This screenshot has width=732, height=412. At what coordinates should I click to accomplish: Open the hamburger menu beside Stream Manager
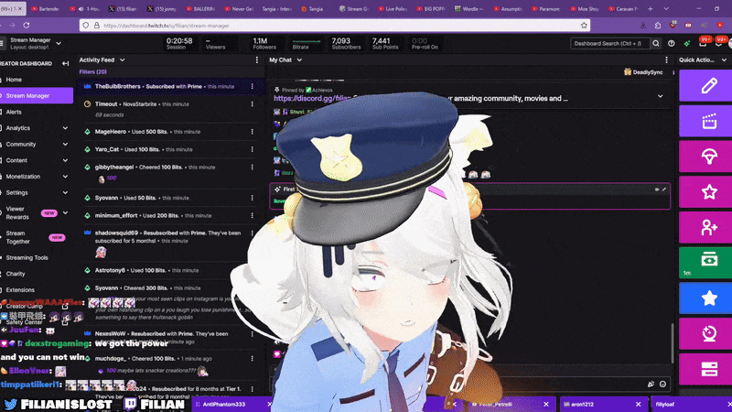tap(2, 43)
